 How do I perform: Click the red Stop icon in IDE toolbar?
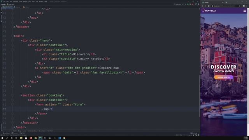click(x=193, y=4)
